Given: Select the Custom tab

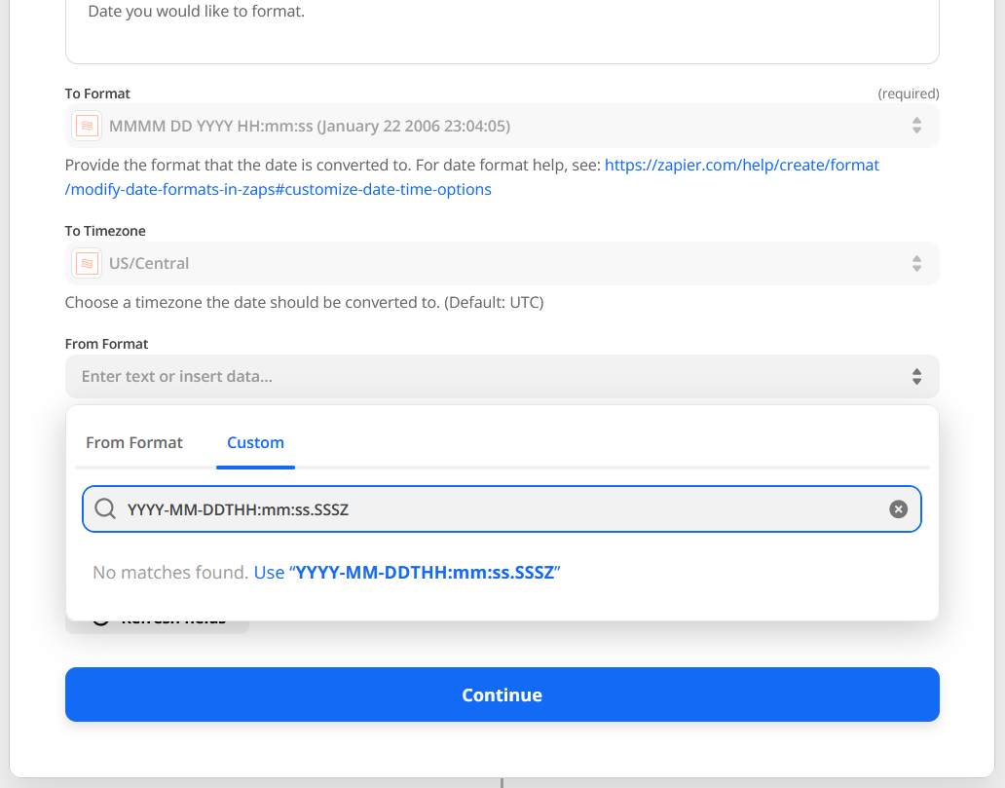Looking at the screenshot, I should tap(255, 442).
